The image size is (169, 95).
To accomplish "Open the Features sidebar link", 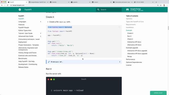I will (21, 25).
